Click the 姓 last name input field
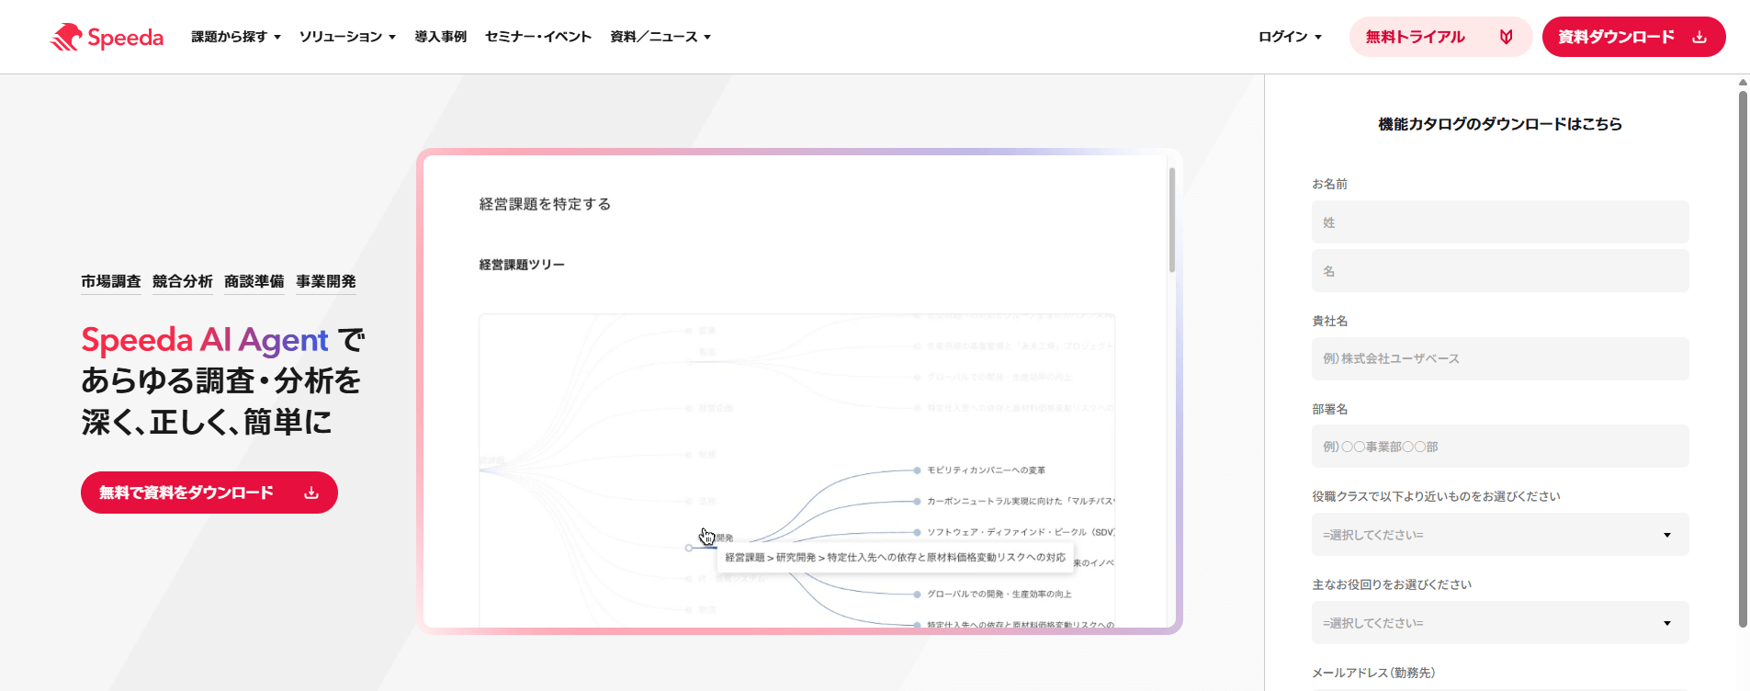This screenshot has height=691, width=1750. pyautogui.click(x=1499, y=222)
